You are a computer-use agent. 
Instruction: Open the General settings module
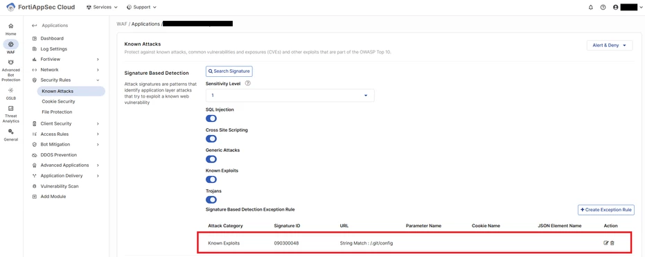10,134
